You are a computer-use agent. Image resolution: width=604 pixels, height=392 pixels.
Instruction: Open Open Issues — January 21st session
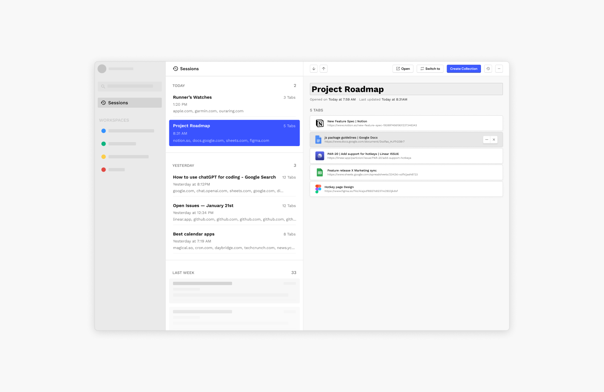[234, 212]
